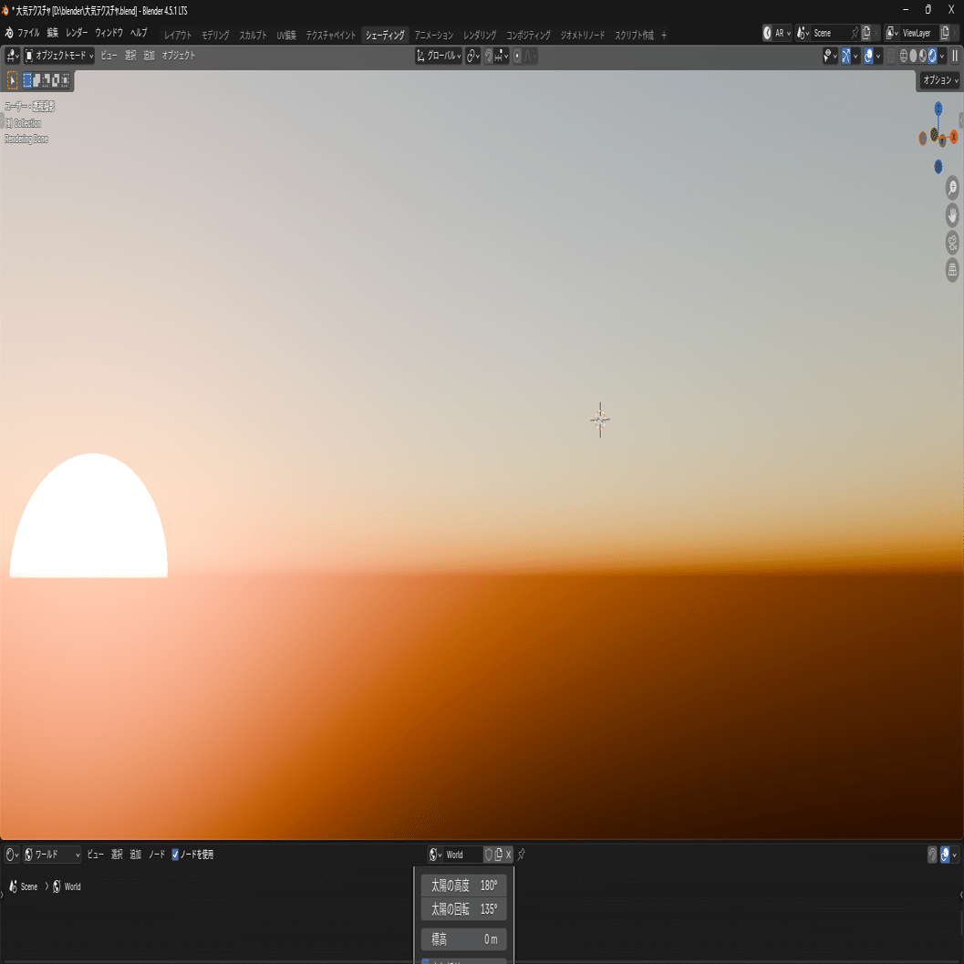The image size is (964, 964).
Task: Select the tweak select tool icon
Action: 12,80
